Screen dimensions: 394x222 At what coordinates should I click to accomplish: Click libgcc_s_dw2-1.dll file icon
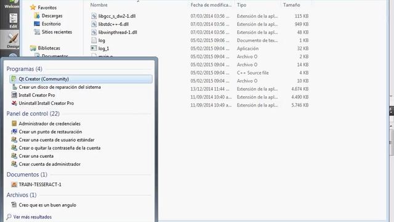click(x=94, y=16)
